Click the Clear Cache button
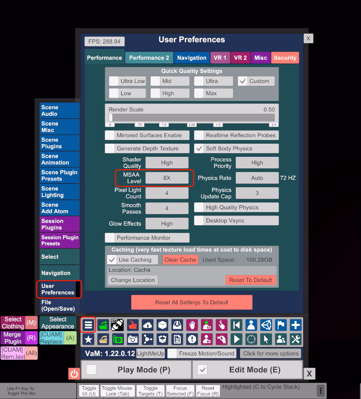 click(180, 260)
